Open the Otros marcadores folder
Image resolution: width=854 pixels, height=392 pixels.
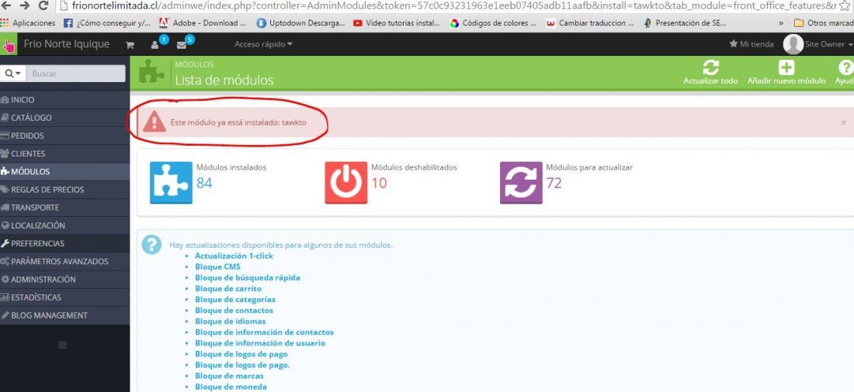(x=824, y=23)
